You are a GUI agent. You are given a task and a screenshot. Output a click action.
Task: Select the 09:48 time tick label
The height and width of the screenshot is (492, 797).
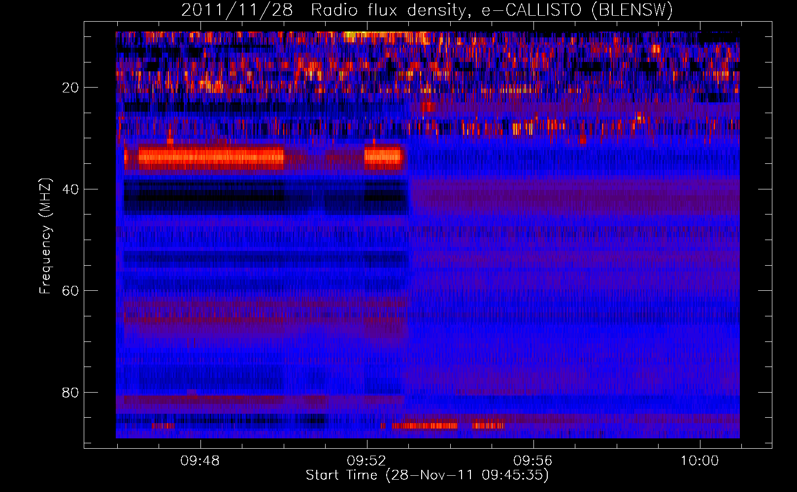tap(200, 461)
